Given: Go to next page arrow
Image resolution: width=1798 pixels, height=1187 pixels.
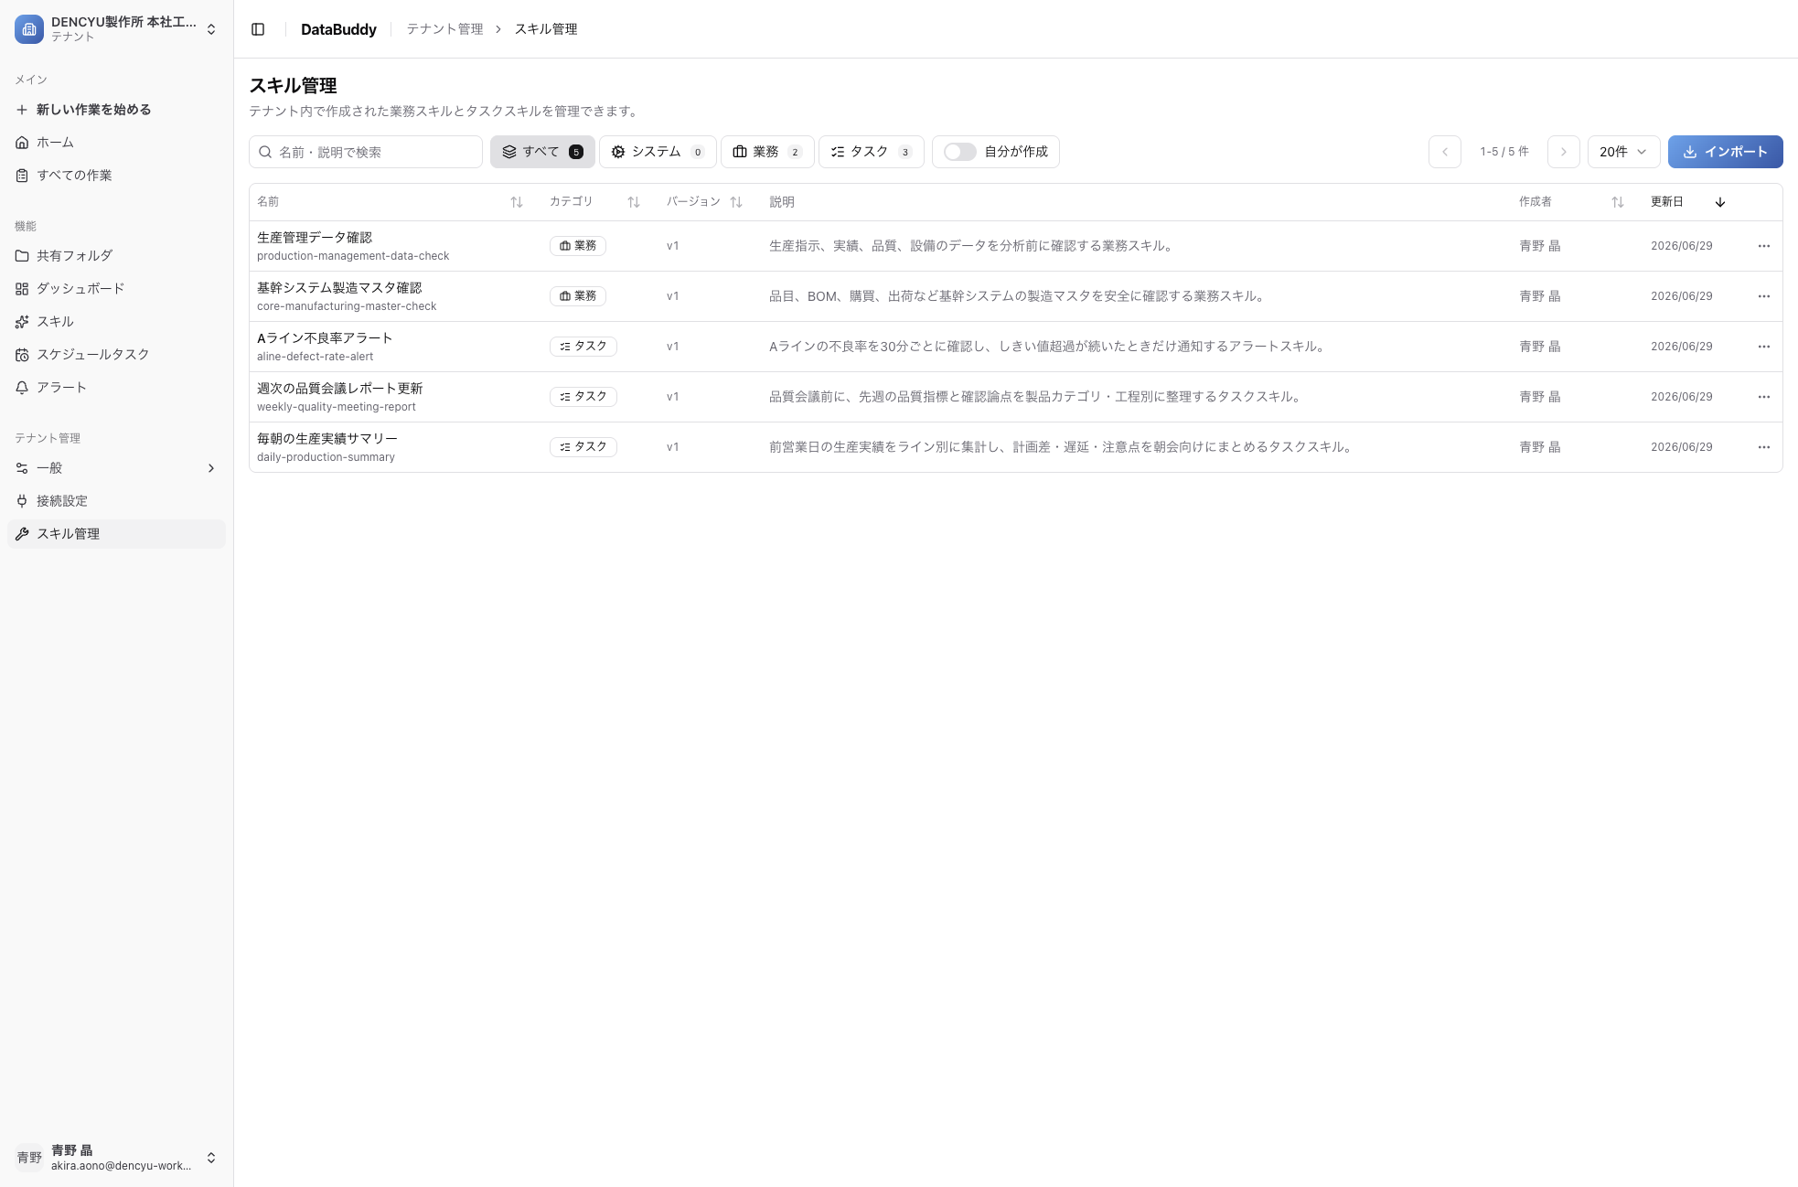Looking at the screenshot, I should [1564, 152].
